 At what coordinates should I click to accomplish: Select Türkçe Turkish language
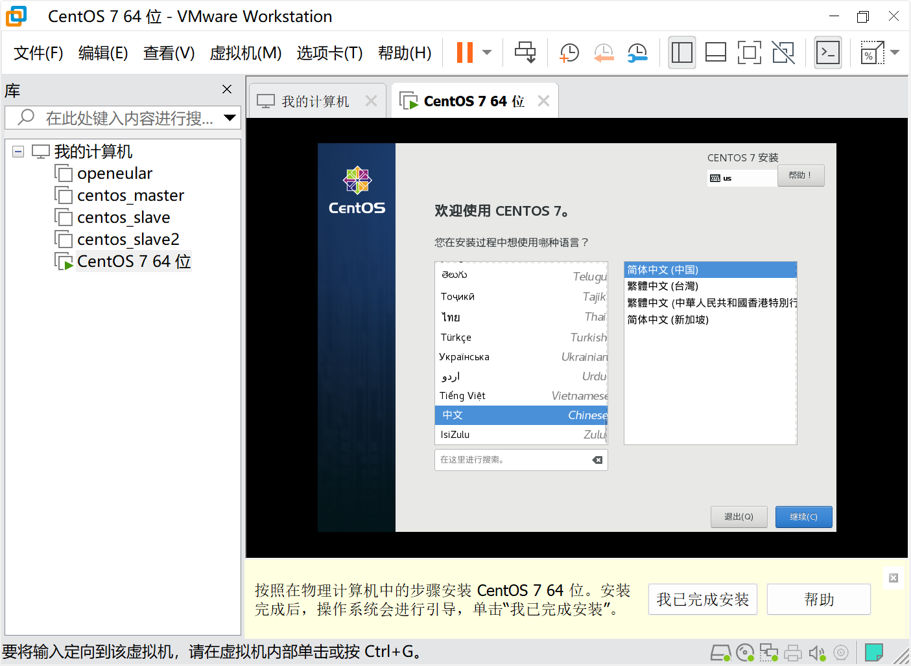coord(521,337)
